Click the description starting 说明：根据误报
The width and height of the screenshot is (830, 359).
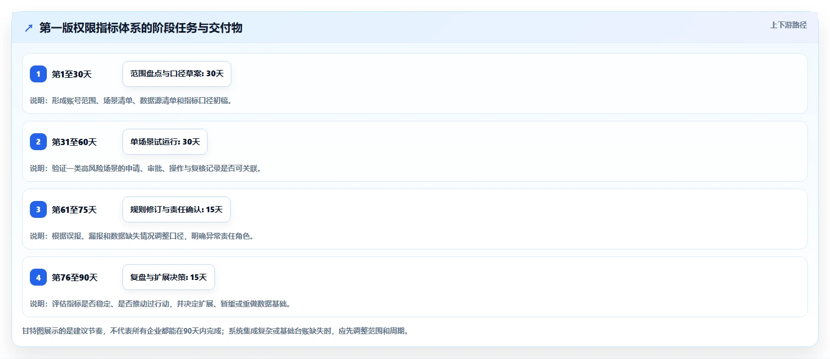point(142,236)
